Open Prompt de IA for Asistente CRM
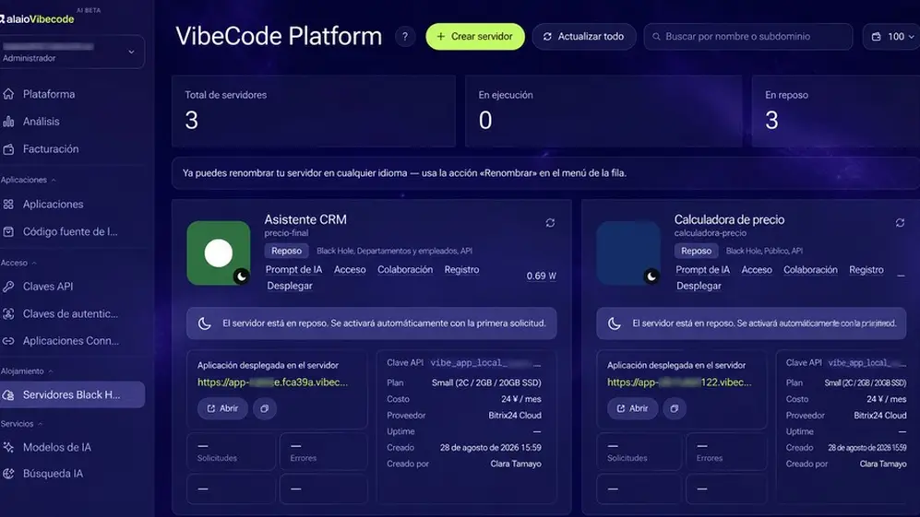Screen dimensions: 920x517 [x=293, y=270]
